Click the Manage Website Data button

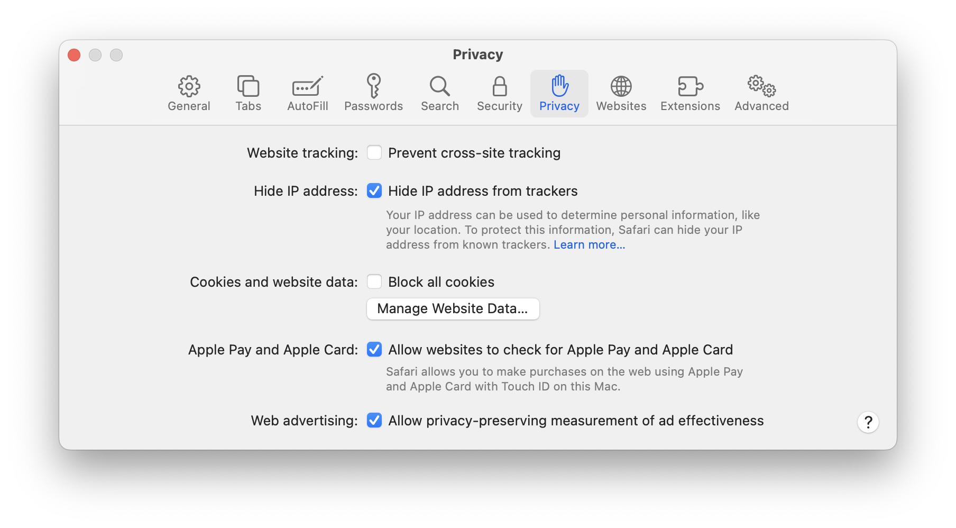[453, 308]
